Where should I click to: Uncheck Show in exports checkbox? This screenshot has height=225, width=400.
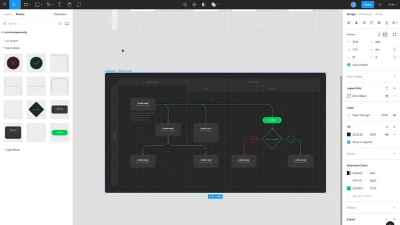(x=349, y=142)
